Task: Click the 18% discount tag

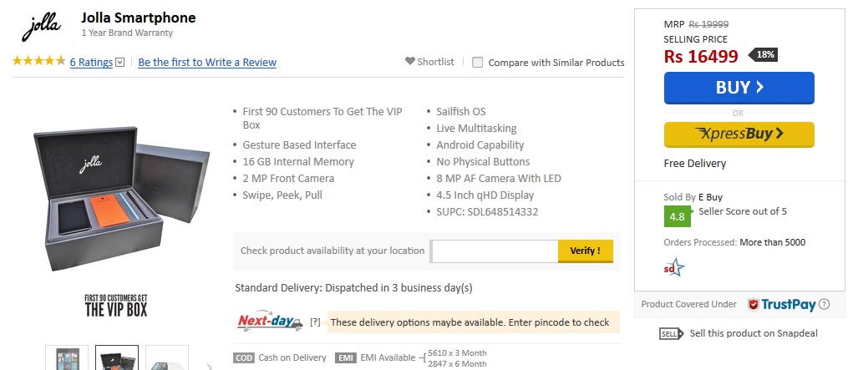Action: [x=764, y=55]
